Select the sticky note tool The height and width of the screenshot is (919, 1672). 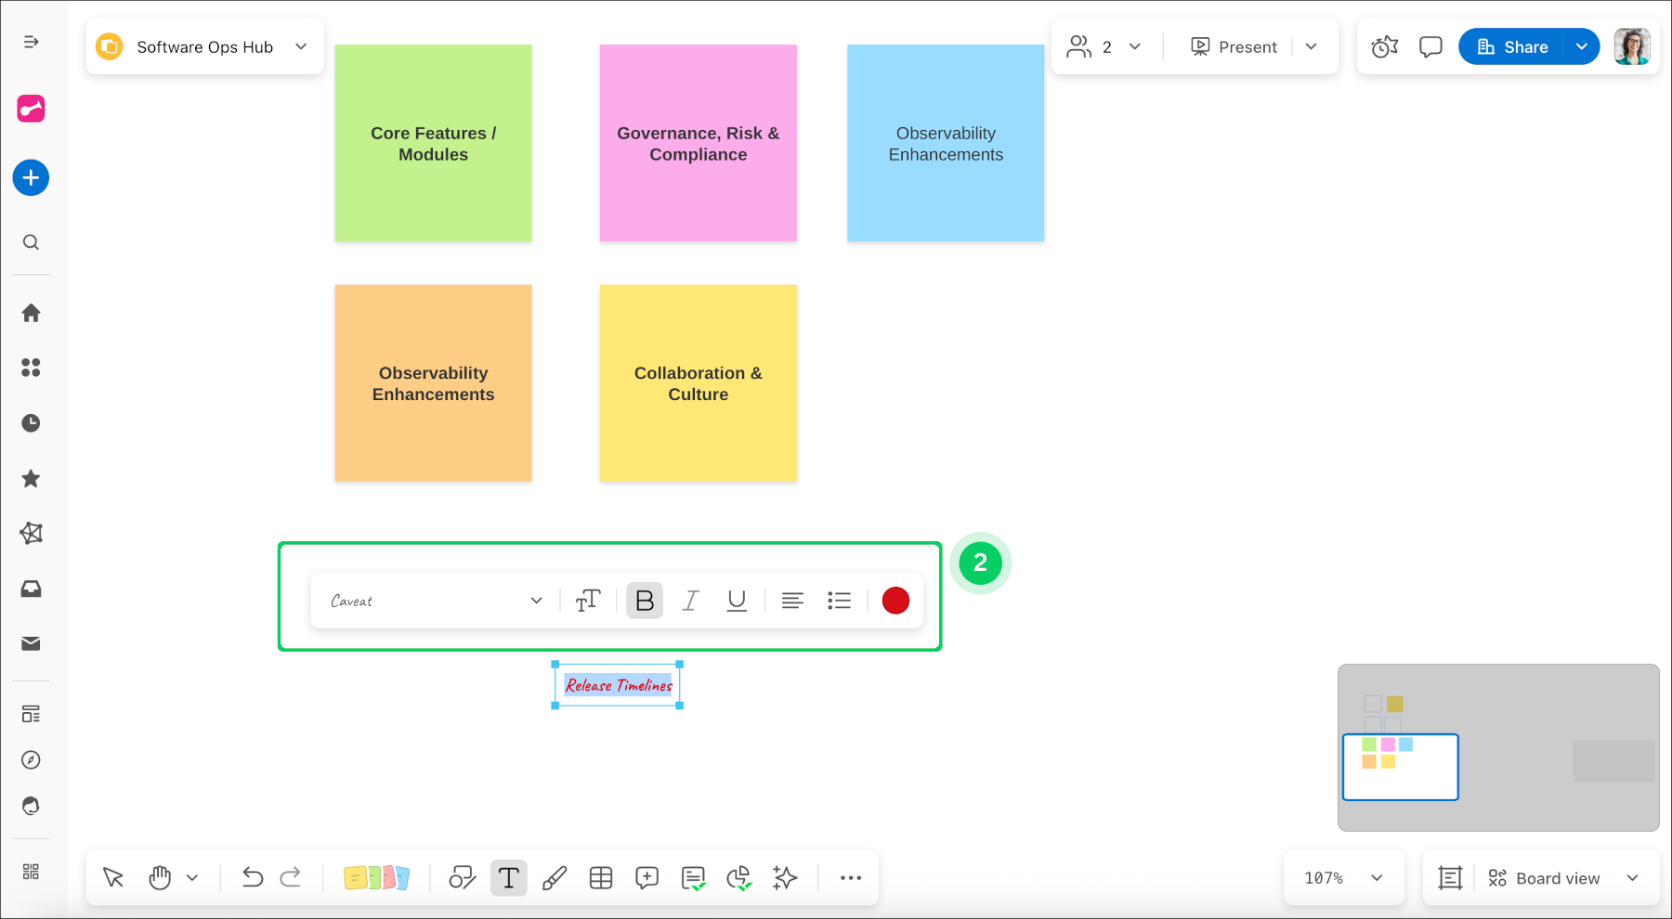378,877
